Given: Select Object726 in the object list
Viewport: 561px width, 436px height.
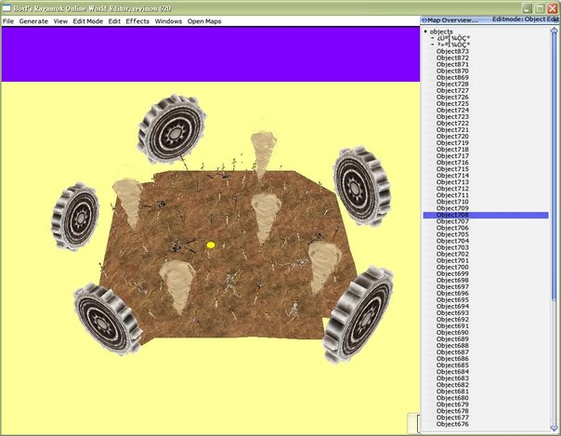Looking at the screenshot, I should coord(452,97).
